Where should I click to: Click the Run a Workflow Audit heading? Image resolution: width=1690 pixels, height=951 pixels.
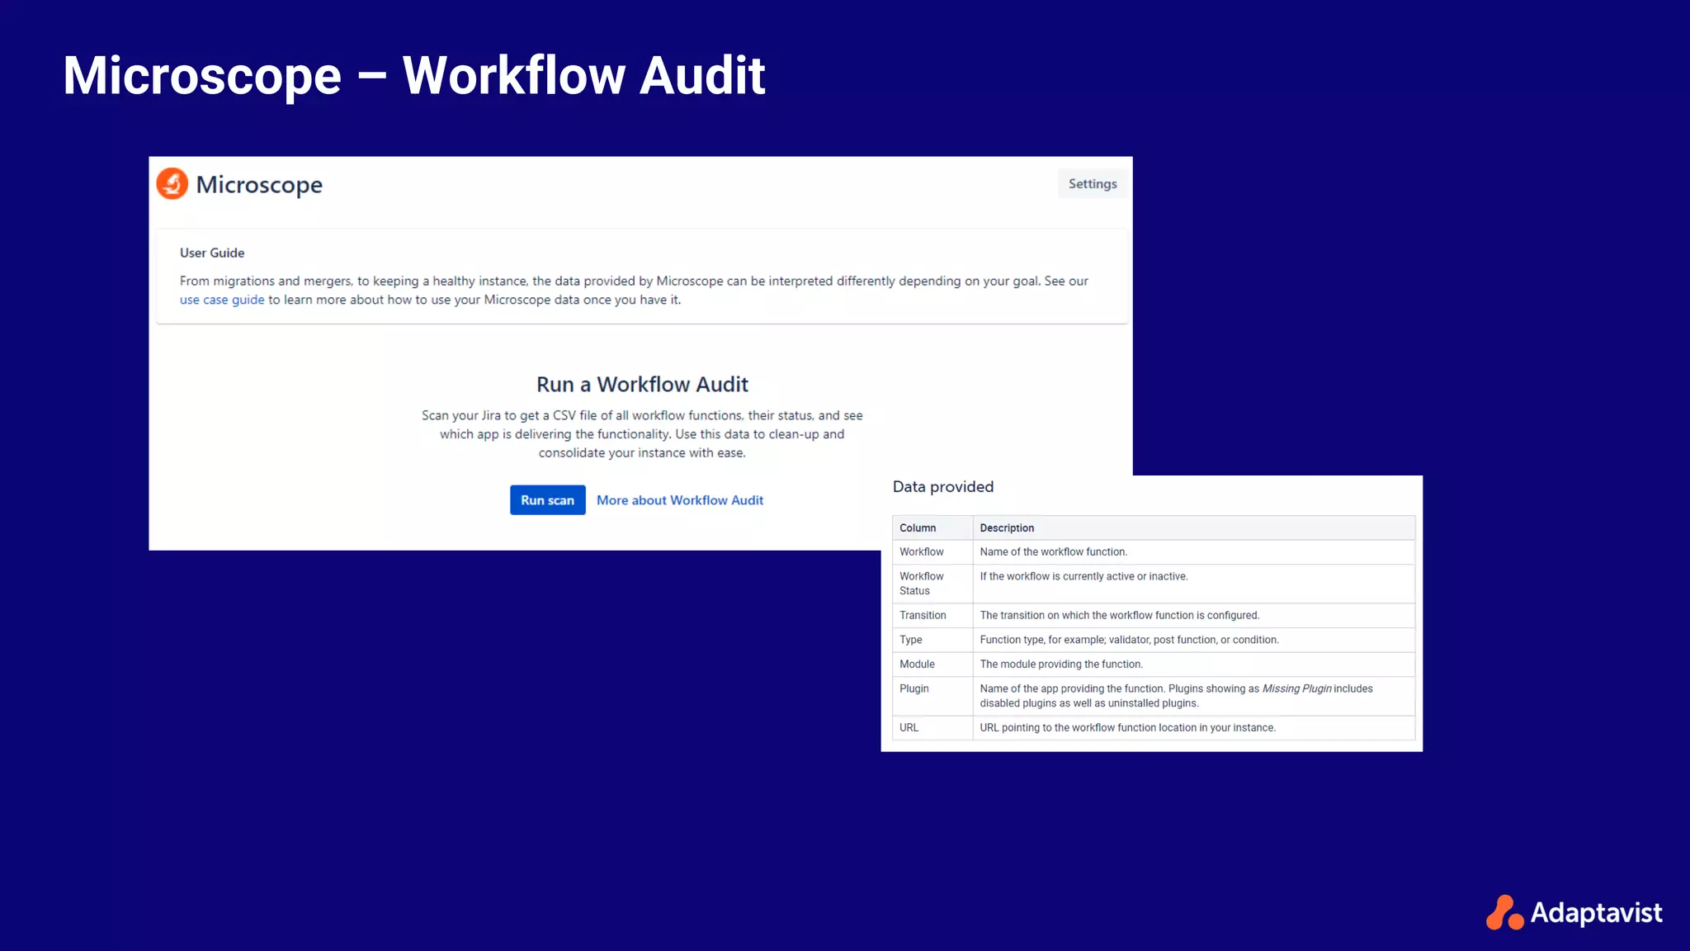pos(642,385)
